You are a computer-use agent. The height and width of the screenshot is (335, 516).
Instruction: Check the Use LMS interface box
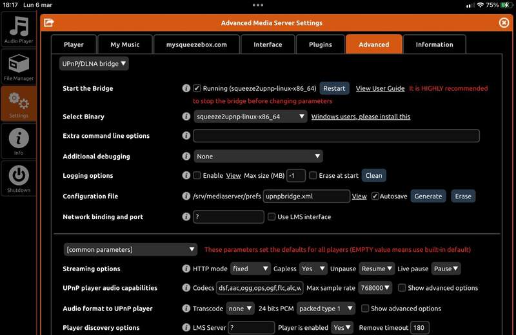coord(272,217)
